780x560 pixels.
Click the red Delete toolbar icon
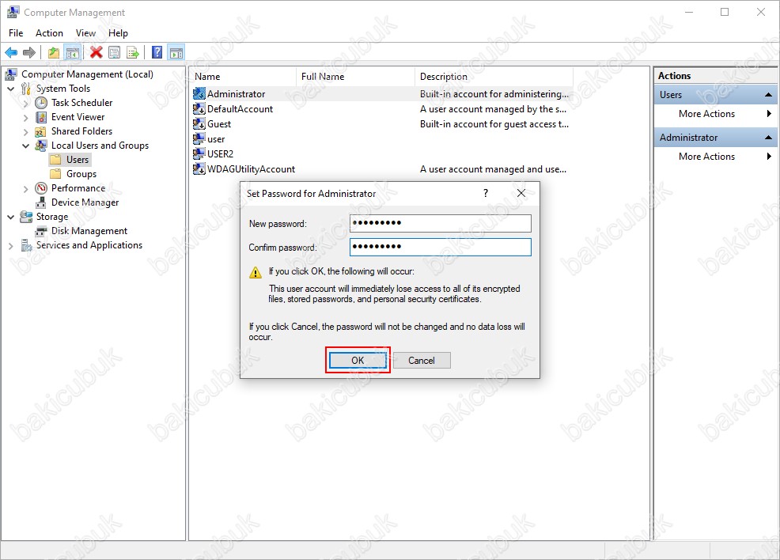(97, 52)
